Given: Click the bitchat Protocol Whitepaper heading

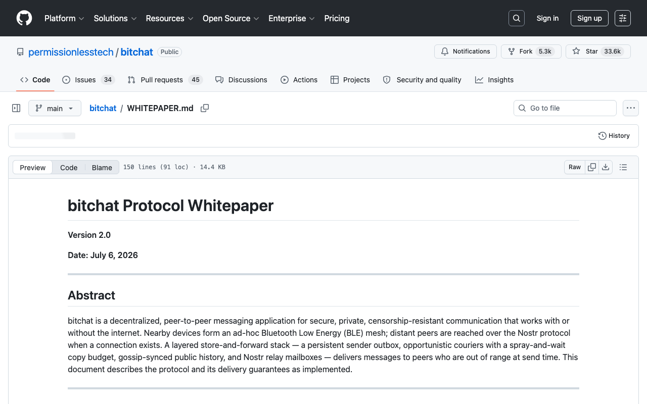Looking at the screenshot, I should point(170,206).
